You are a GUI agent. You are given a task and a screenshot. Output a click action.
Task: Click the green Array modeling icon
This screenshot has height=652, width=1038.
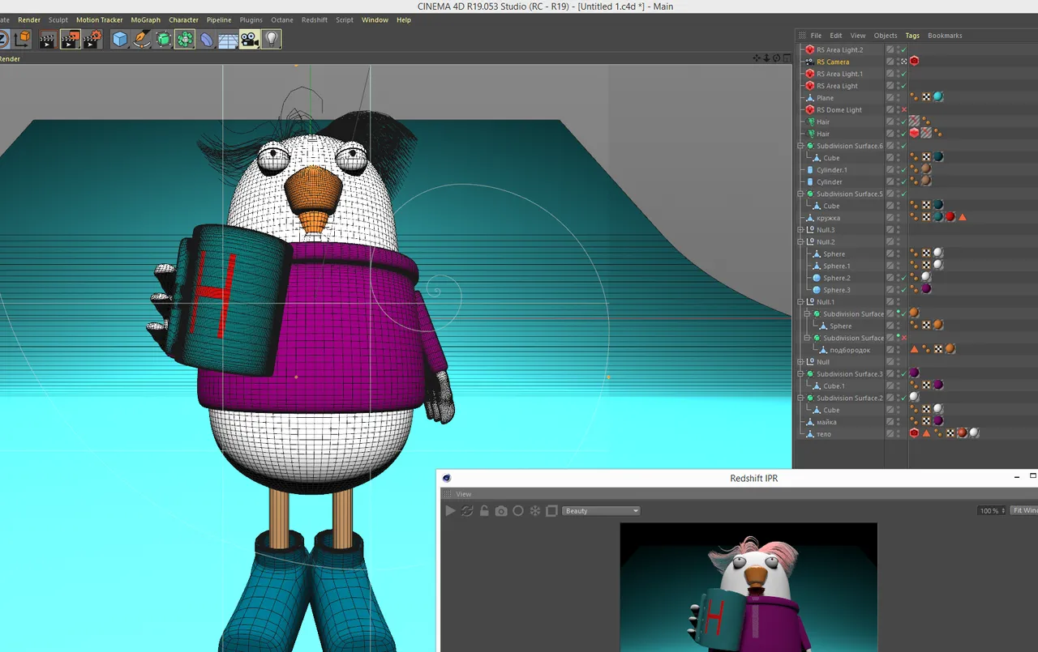(x=185, y=39)
